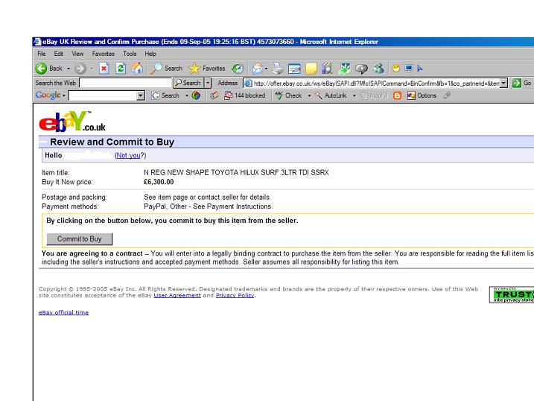Click the Blogger icon in Google toolbar
Viewport: 534px width, 401px height.
(x=398, y=95)
